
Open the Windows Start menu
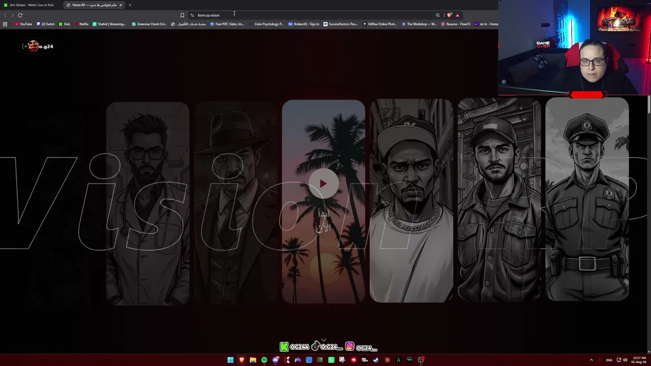(x=230, y=360)
